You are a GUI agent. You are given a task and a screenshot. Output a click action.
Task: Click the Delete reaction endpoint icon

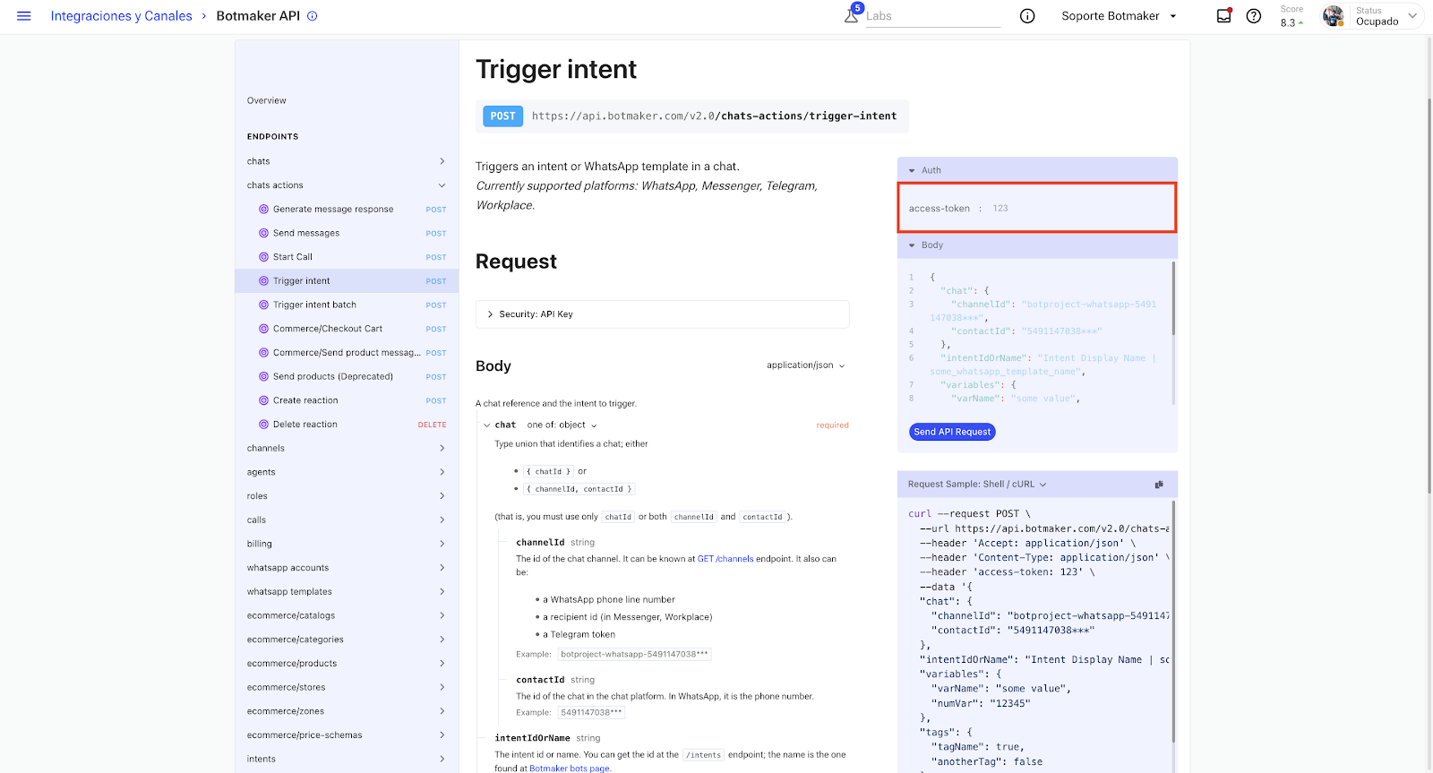tap(263, 425)
